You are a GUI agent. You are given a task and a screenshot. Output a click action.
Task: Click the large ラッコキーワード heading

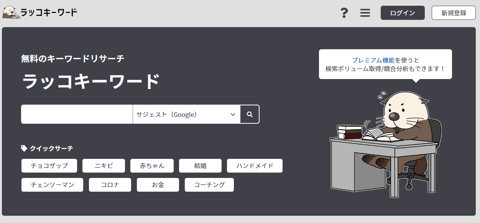[x=90, y=81]
